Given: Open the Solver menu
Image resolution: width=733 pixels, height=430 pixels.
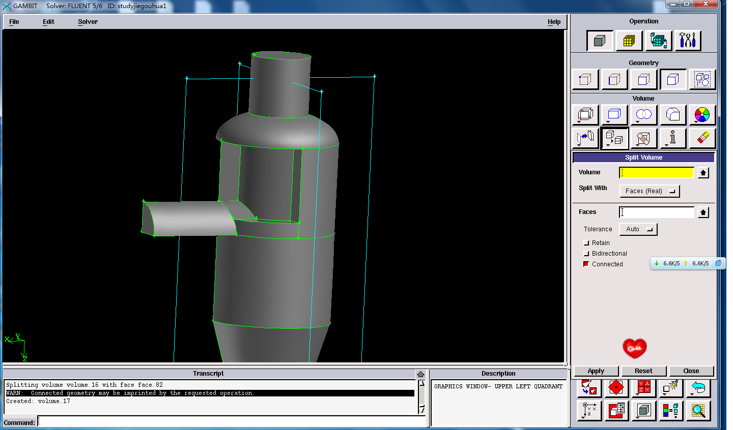Looking at the screenshot, I should pyautogui.click(x=88, y=22).
